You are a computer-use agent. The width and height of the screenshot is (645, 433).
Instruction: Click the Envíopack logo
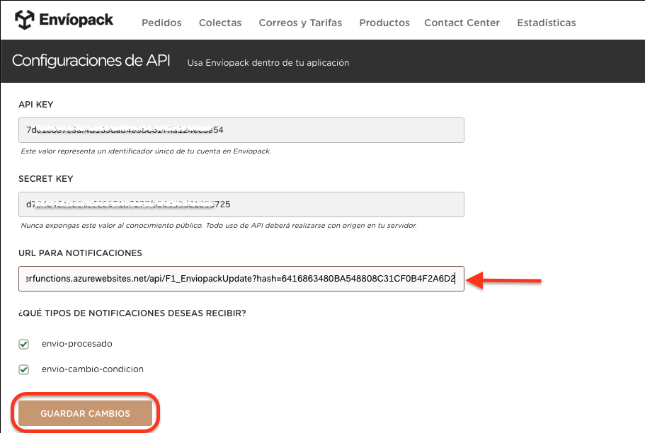64,20
